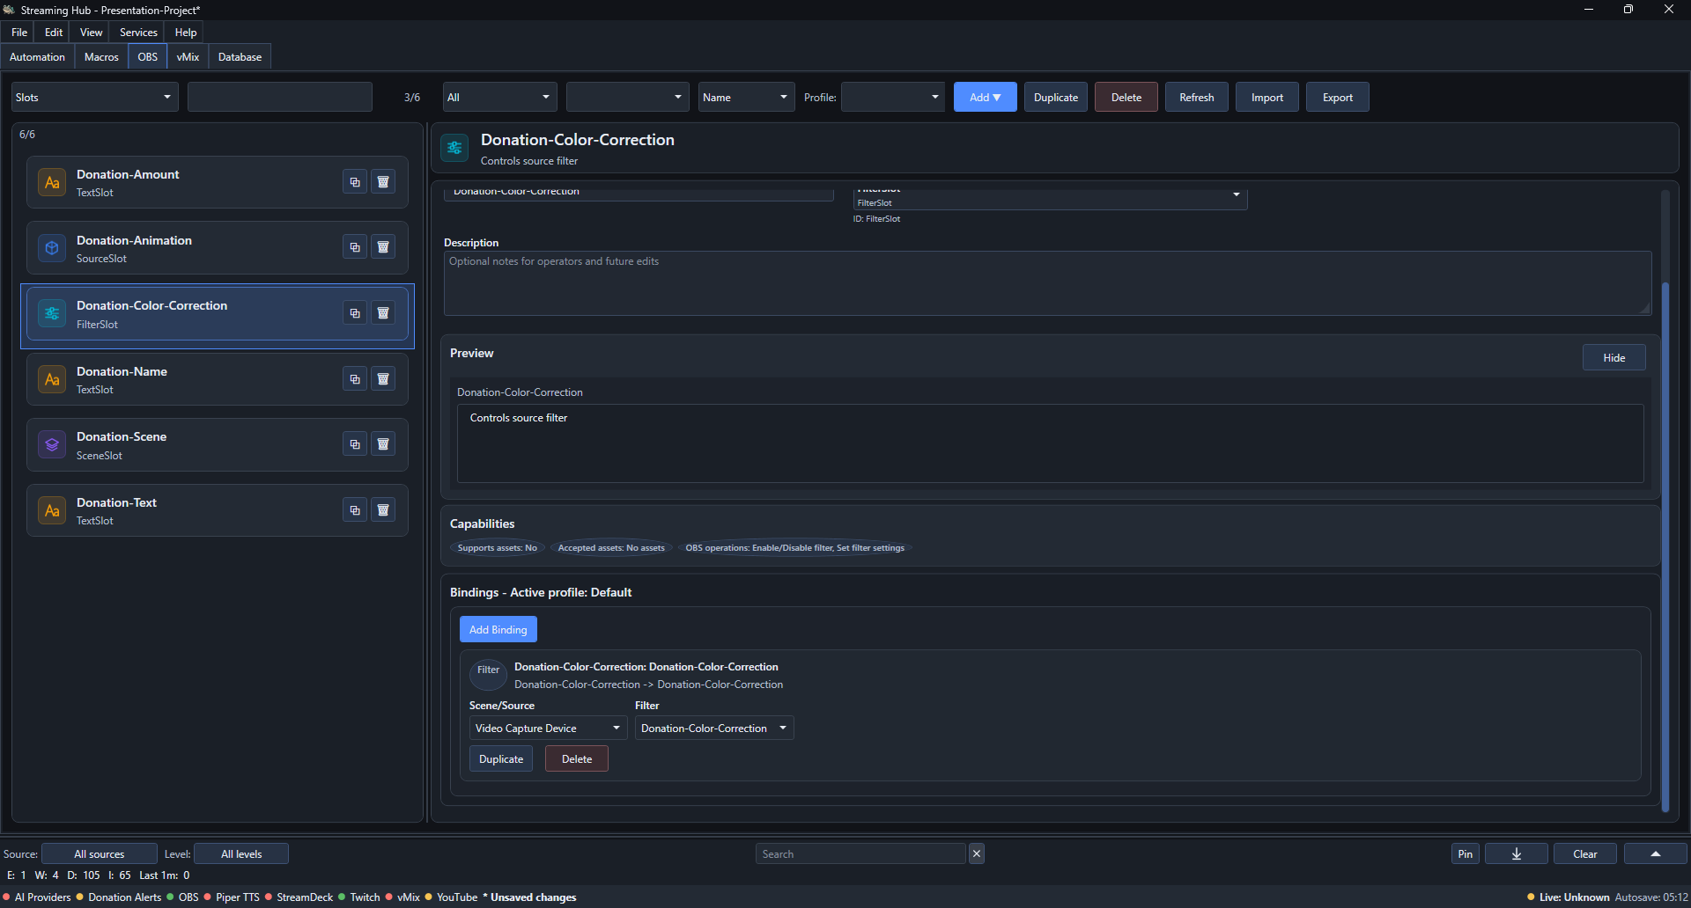
Task: Open the Edit menu
Action: 54,32
